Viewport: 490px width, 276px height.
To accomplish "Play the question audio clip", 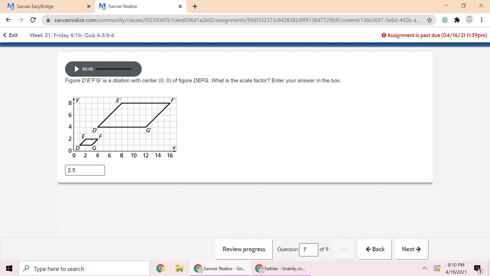I will coord(76,69).
